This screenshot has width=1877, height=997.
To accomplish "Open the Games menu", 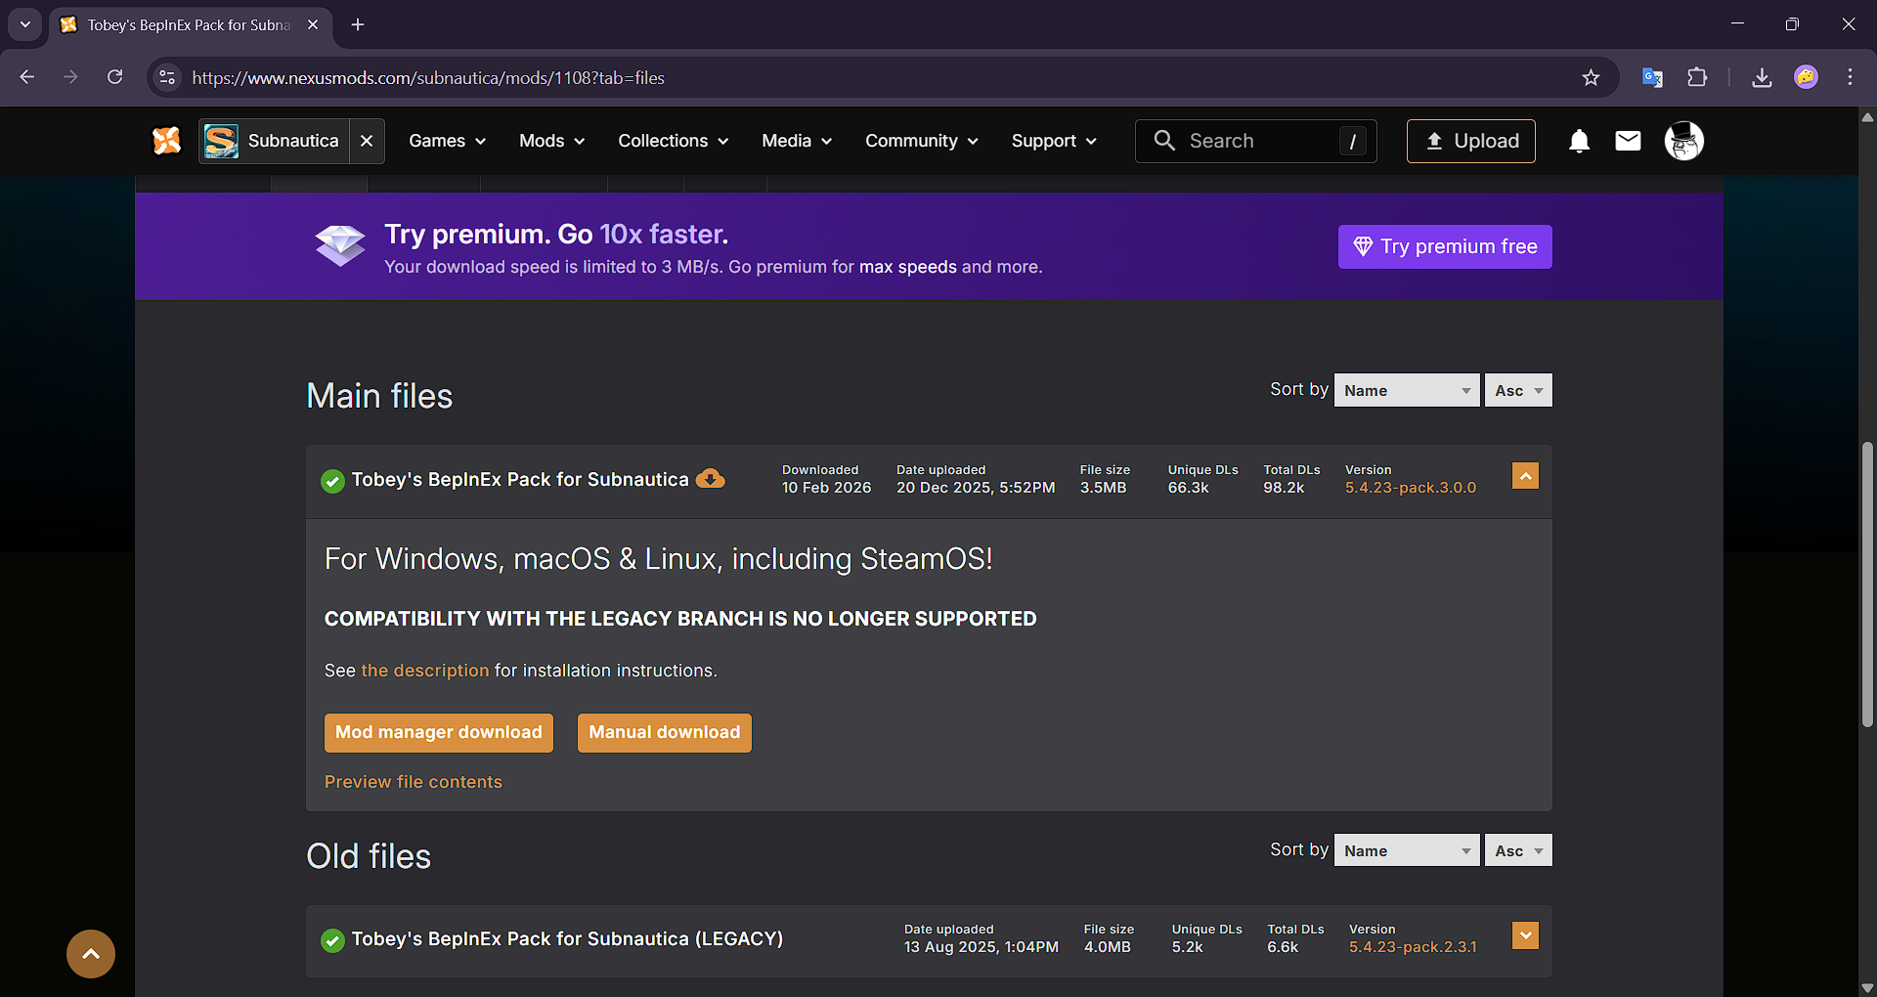I will (x=447, y=141).
